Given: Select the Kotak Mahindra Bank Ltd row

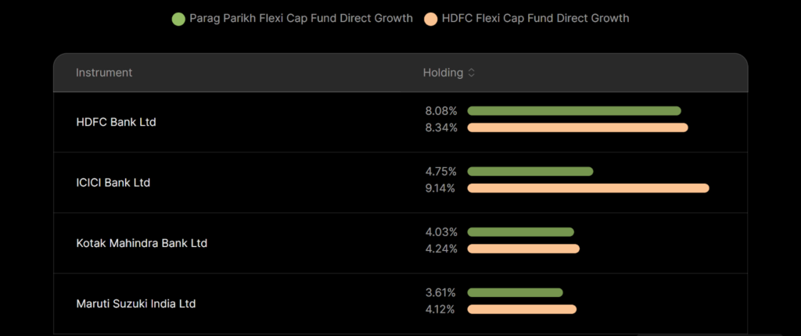Looking at the screenshot, I should click(x=142, y=243).
